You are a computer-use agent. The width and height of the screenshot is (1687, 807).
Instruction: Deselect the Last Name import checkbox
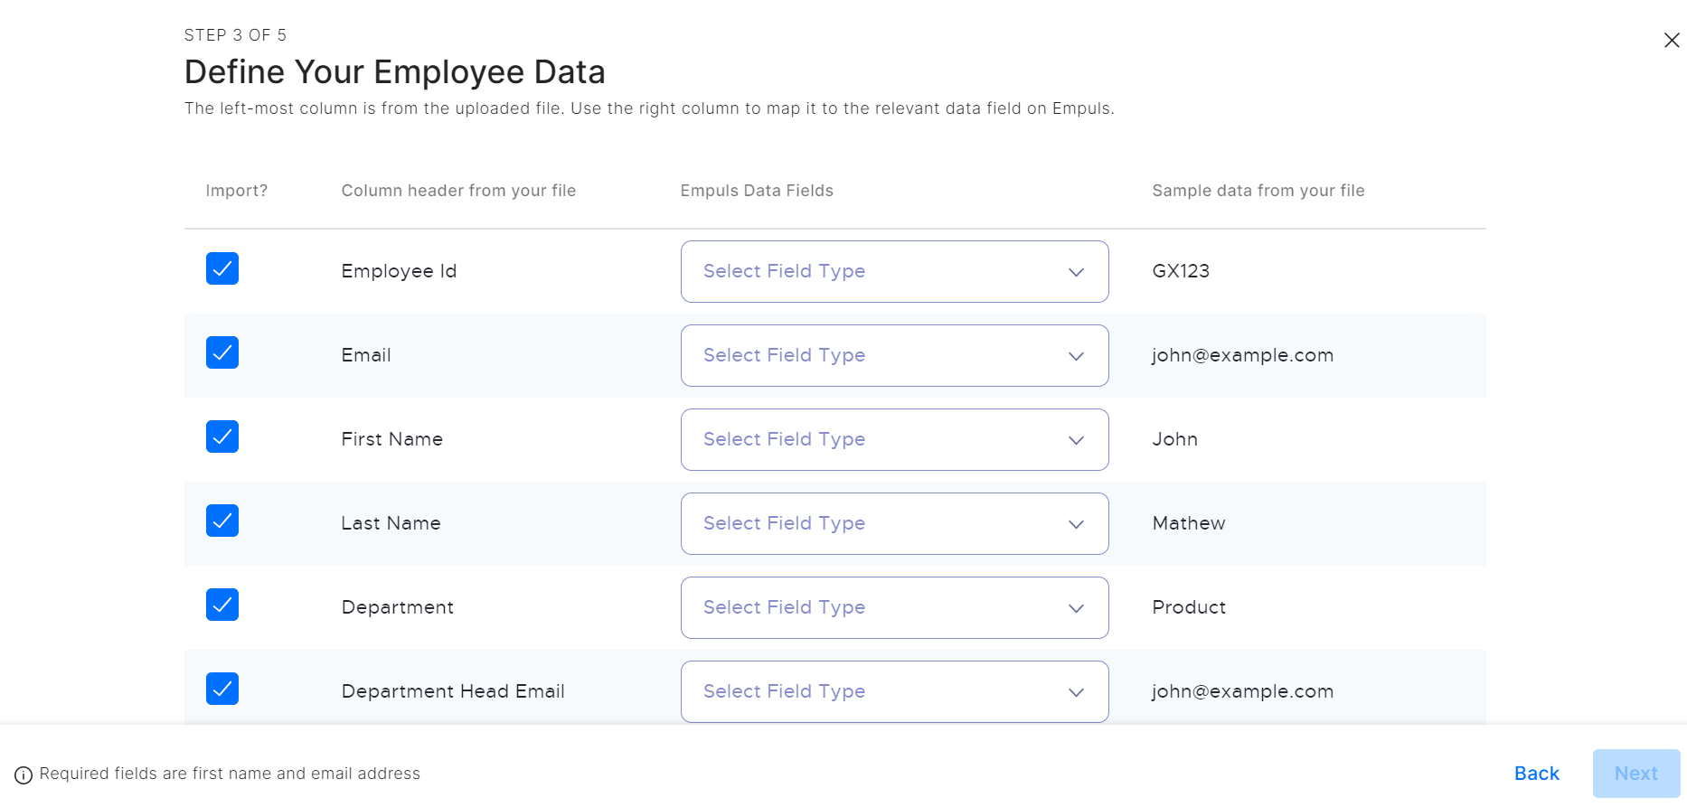click(222, 521)
